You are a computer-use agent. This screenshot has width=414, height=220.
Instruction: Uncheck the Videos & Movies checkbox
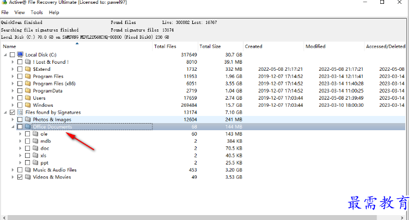20,177
